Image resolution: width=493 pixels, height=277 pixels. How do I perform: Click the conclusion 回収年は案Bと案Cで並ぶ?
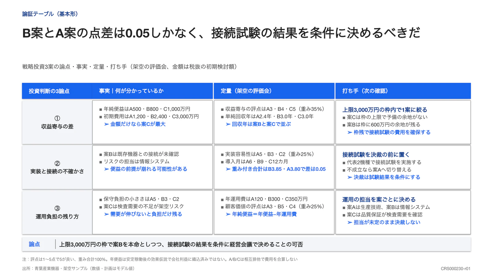click(258, 124)
